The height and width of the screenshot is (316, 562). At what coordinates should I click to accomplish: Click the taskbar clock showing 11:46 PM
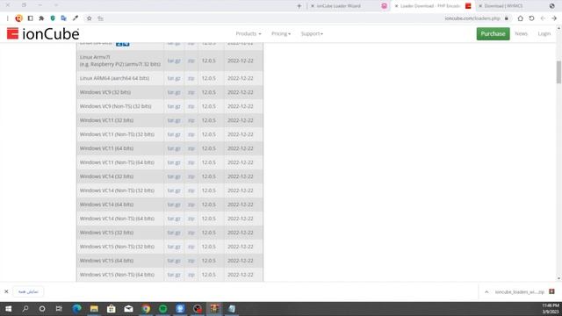(x=551, y=308)
